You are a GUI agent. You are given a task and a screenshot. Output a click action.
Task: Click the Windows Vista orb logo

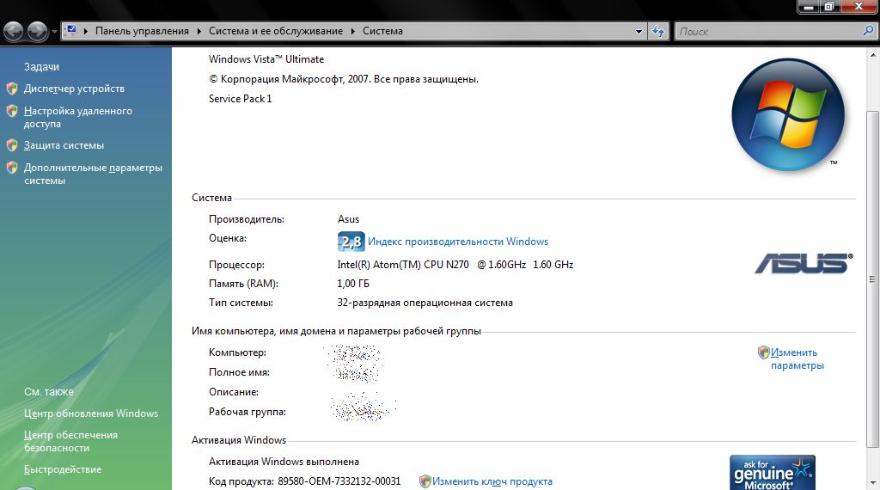(788, 114)
